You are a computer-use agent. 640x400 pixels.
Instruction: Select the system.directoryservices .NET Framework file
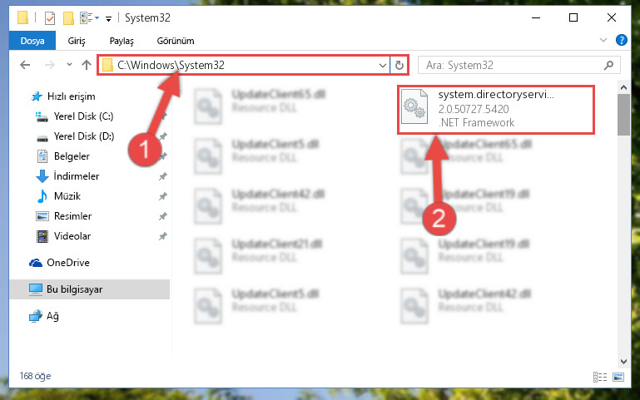(495, 109)
